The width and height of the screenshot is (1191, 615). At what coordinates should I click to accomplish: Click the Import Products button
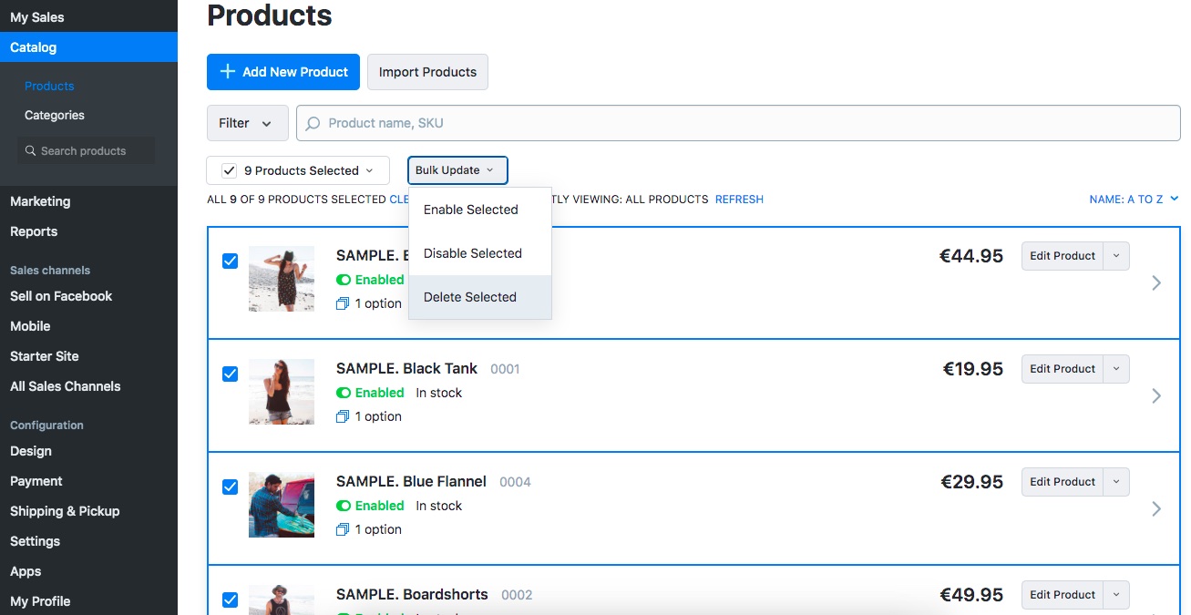tap(427, 72)
